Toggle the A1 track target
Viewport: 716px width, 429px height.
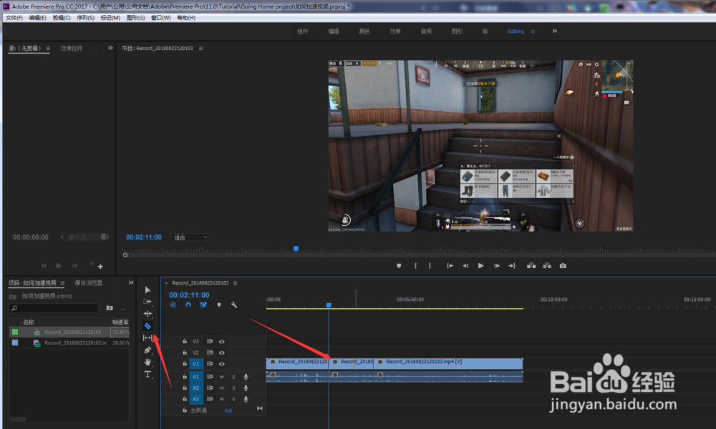coord(195,377)
